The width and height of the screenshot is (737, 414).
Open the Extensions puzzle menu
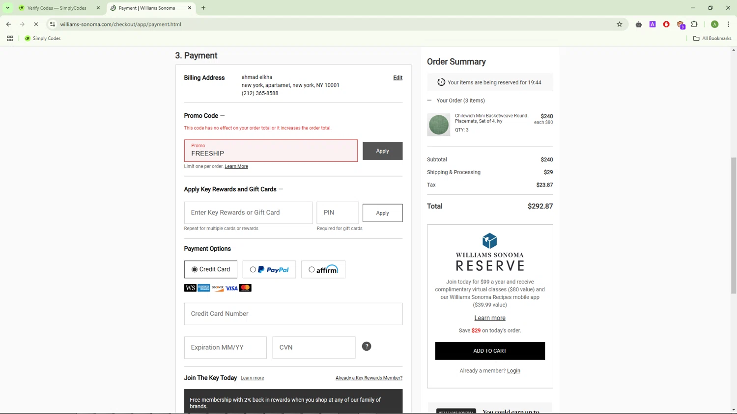(694, 24)
